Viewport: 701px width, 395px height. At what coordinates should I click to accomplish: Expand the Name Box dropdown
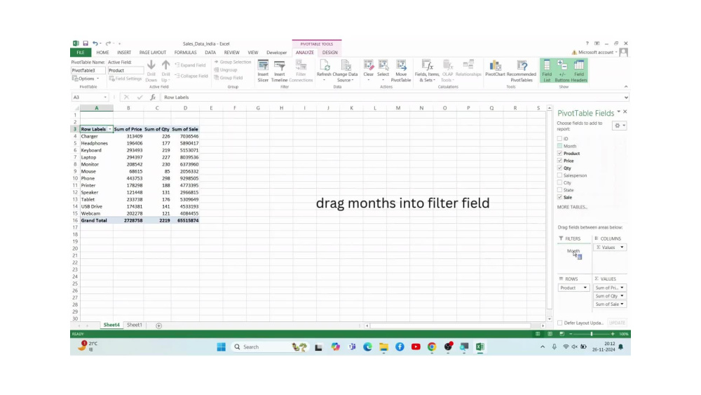click(105, 97)
